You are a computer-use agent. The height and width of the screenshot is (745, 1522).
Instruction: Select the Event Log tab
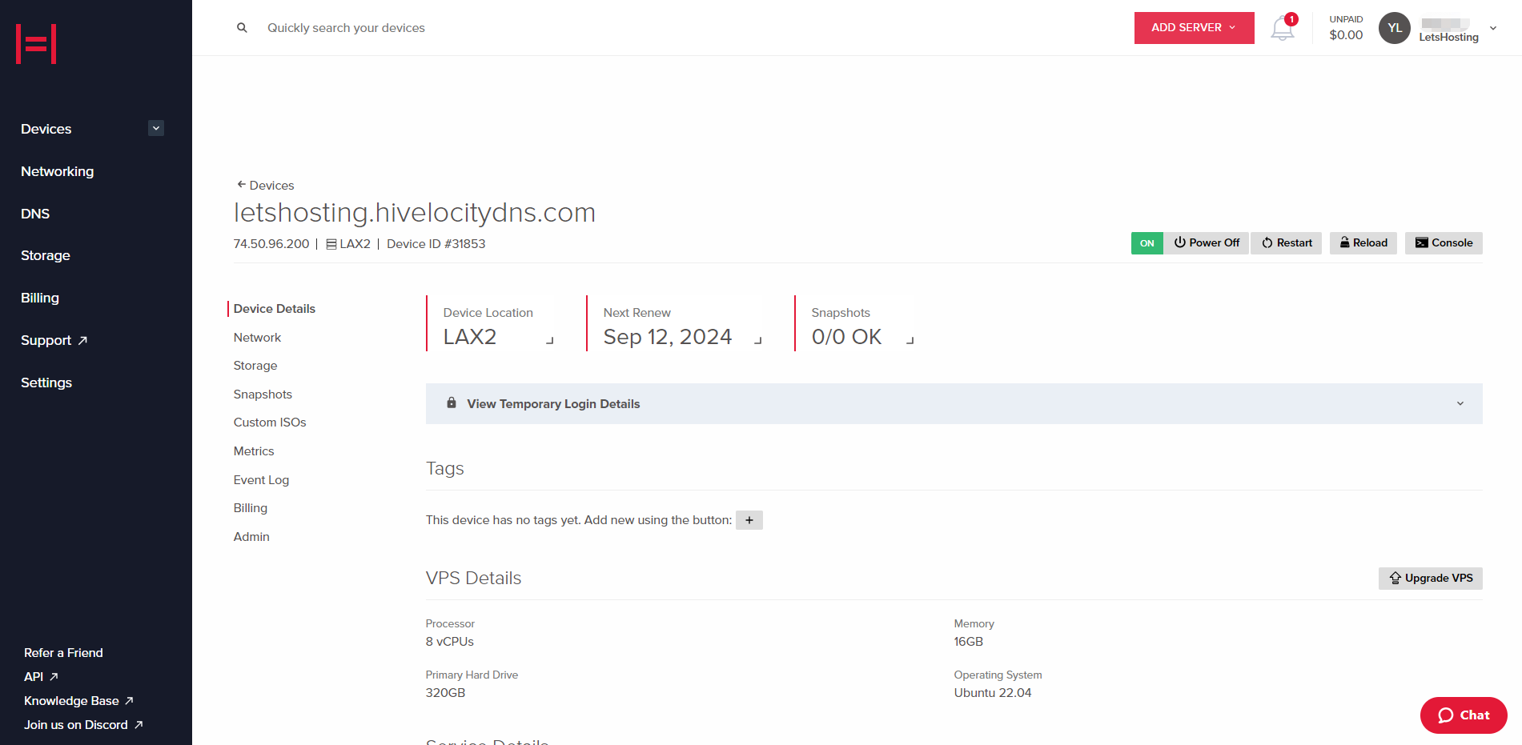(x=261, y=480)
